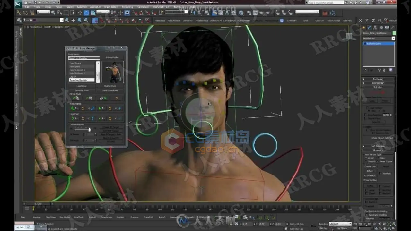Click Delete Pose in Pose Manager

110,86
